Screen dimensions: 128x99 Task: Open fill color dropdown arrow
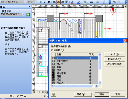pos(88,2)
